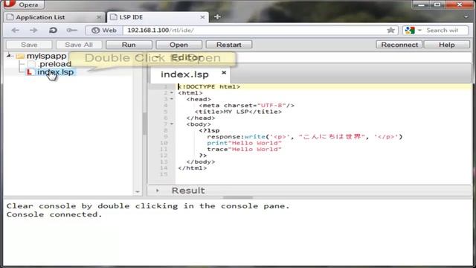This screenshot has height=268, width=476.
Task: Open a new tab with the plus icon
Action: tap(217, 17)
